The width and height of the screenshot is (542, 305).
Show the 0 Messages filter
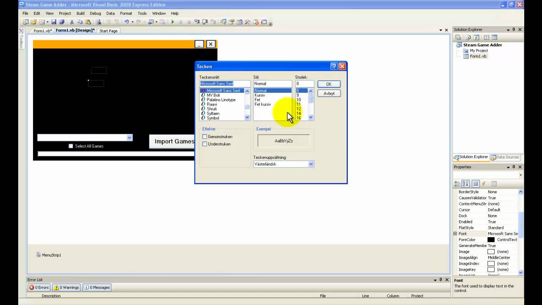(97, 287)
